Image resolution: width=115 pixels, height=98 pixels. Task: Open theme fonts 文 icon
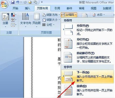pyautogui.click(x=14, y=20)
